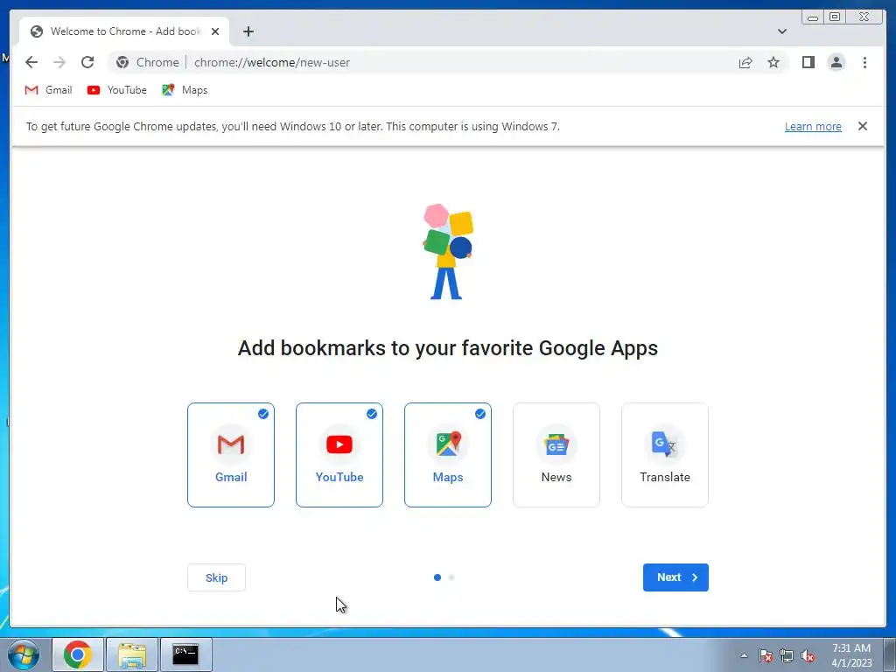Click the Chrome taskbar icon
The width and height of the screenshot is (896, 672).
point(78,654)
